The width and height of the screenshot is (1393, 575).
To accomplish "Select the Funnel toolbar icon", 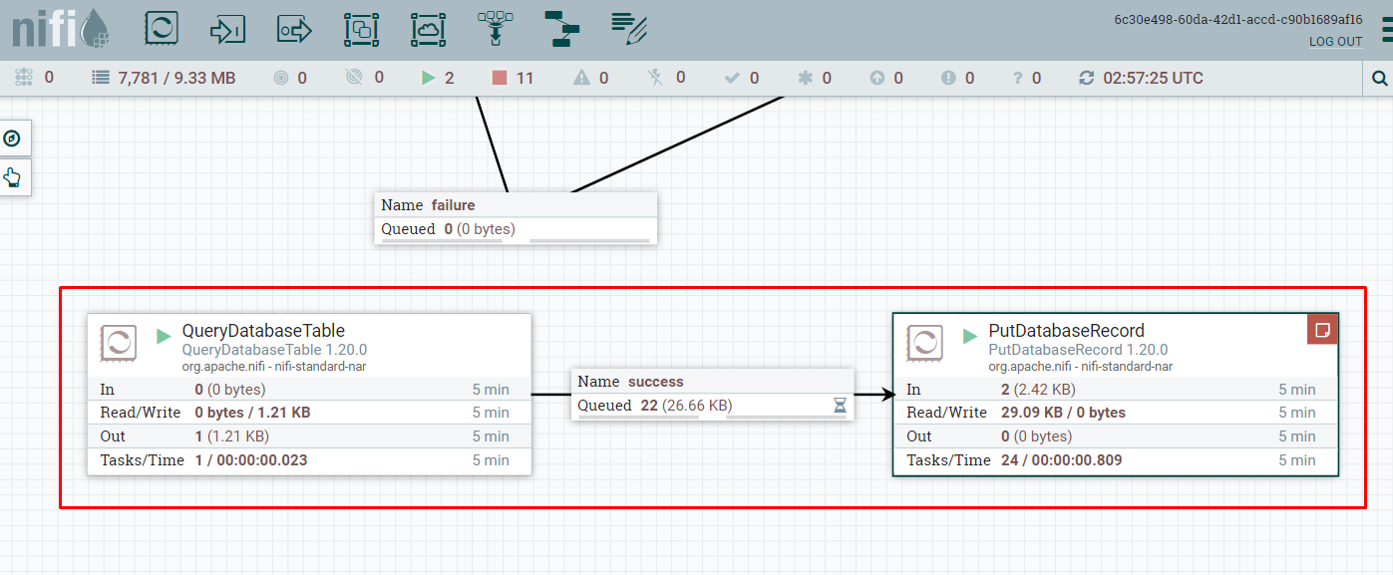I will click(x=495, y=29).
